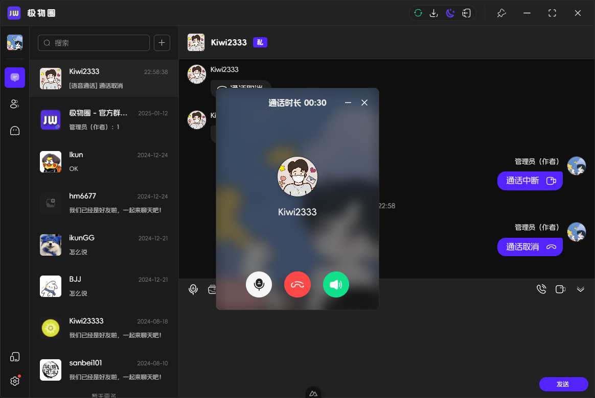Click the 发送 send button
Image resolution: width=595 pixels, height=398 pixels.
[x=563, y=384]
